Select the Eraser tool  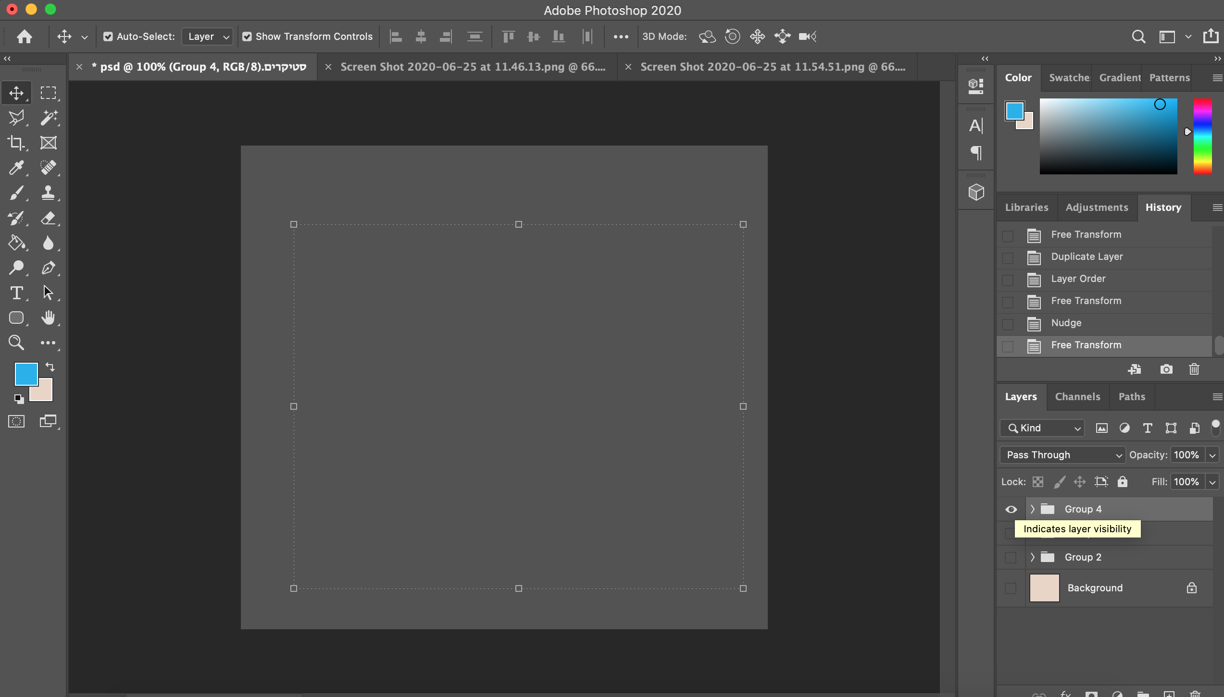pyautogui.click(x=48, y=219)
